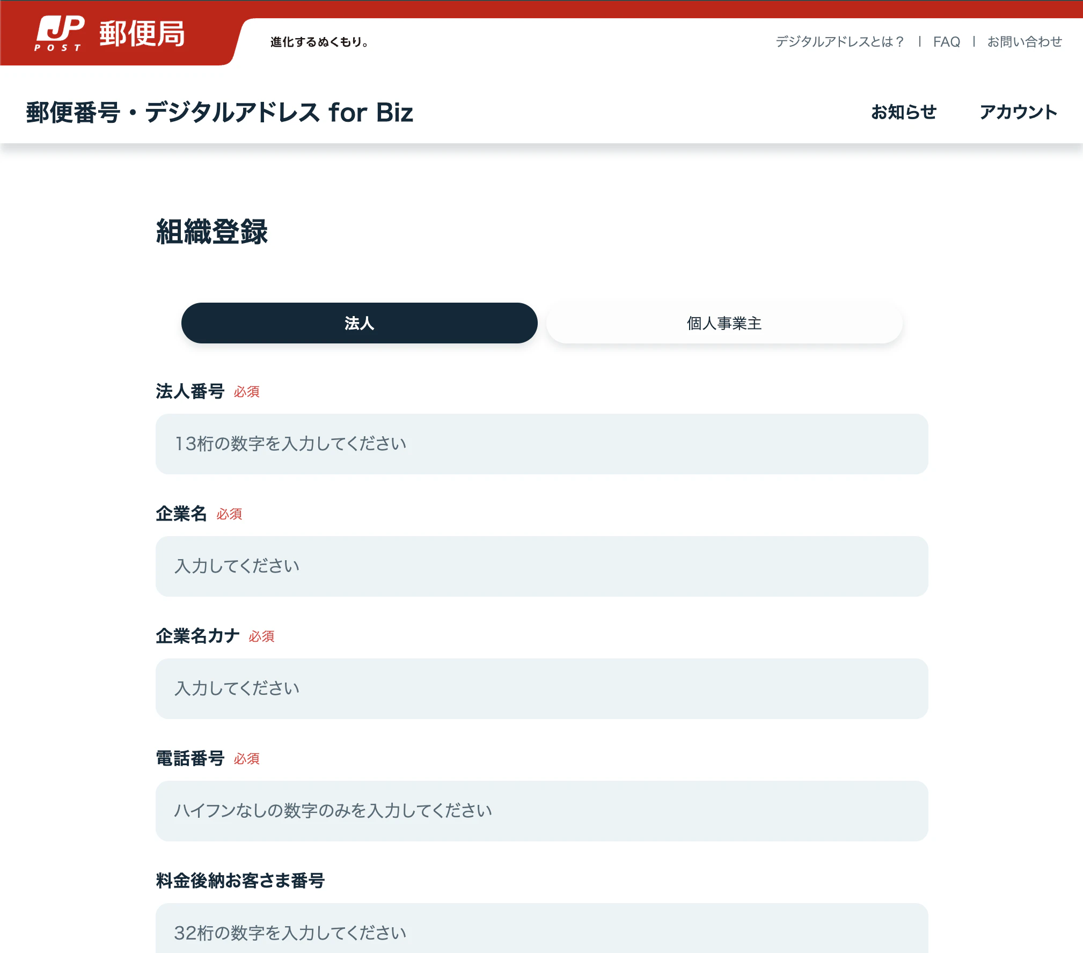Focus the 法人番号 13-digit input field

pyautogui.click(x=542, y=444)
